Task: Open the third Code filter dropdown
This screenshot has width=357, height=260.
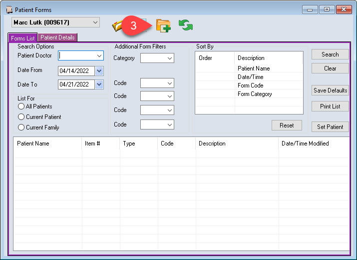Action: [x=157, y=110]
